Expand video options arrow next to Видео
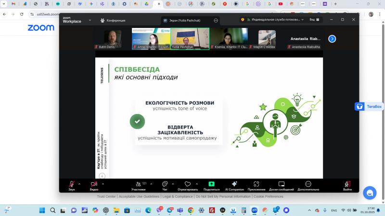This screenshot has width=385, height=216. (x=103, y=184)
